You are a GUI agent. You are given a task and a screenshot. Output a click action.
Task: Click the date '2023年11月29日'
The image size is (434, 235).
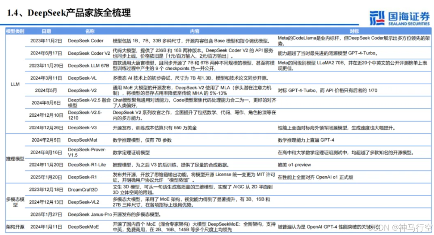46,66
